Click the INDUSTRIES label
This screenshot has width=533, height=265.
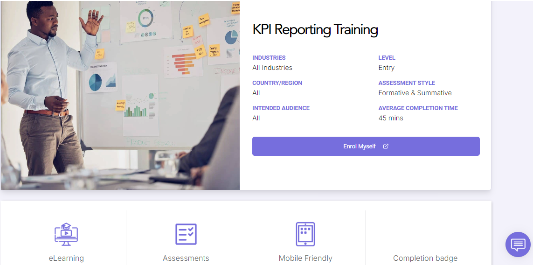269,58
